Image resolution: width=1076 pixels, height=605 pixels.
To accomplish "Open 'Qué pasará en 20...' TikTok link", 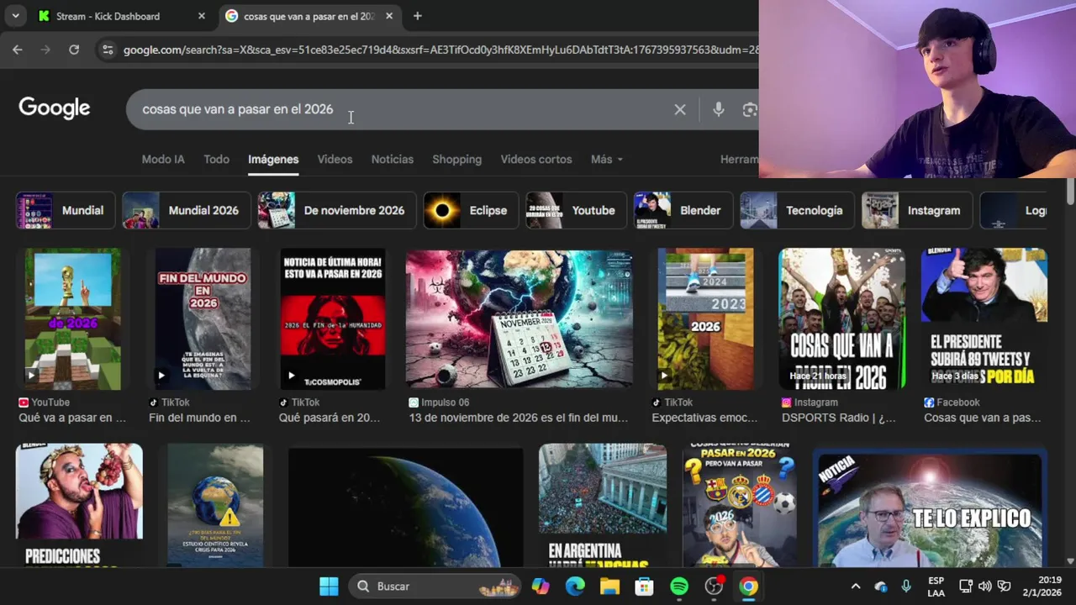I will [x=330, y=418].
